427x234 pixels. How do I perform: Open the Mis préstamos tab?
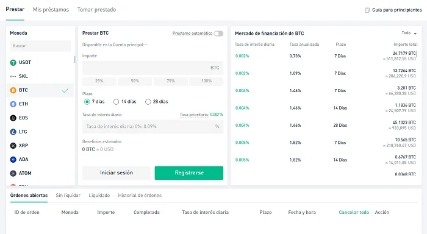coord(51,10)
